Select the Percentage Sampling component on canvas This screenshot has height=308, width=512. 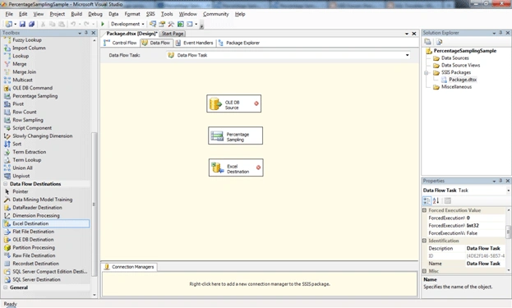pos(235,136)
